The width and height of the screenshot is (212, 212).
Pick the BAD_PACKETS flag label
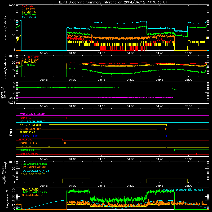click(x=29, y=154)
